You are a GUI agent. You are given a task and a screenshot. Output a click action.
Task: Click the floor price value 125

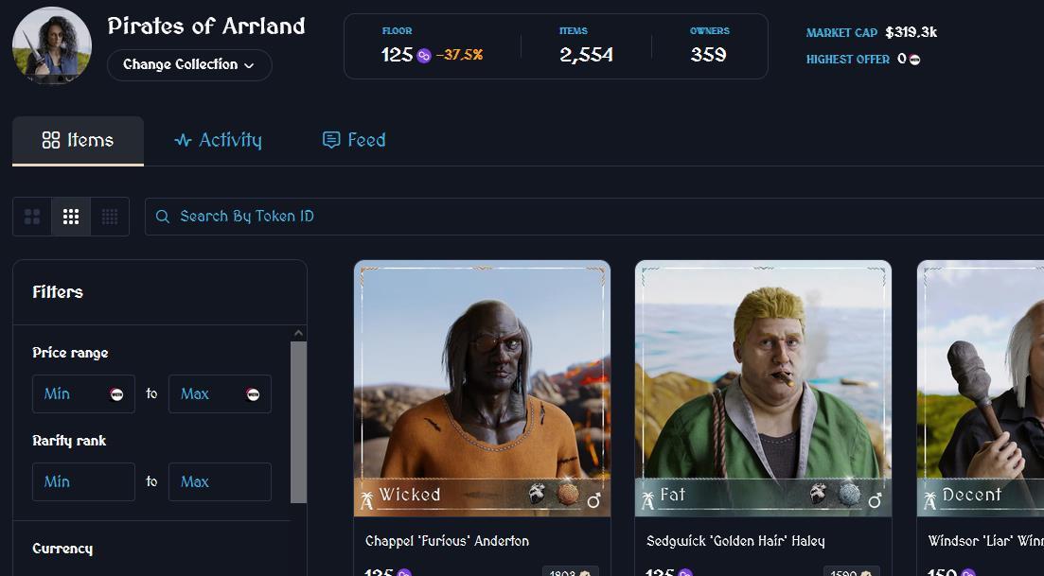pos(397,55)
